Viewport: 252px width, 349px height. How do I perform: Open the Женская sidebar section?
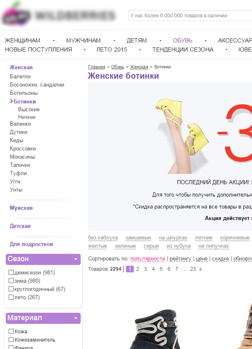[x=21, y=68]
